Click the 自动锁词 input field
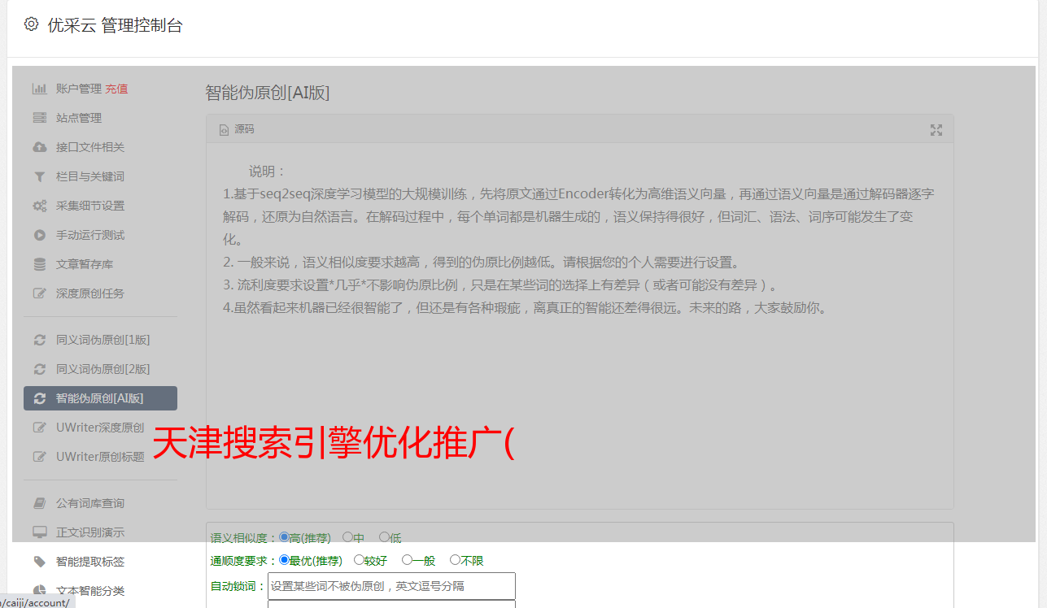The height and width of the screenshot is (608, 1047). coord(391,586)
